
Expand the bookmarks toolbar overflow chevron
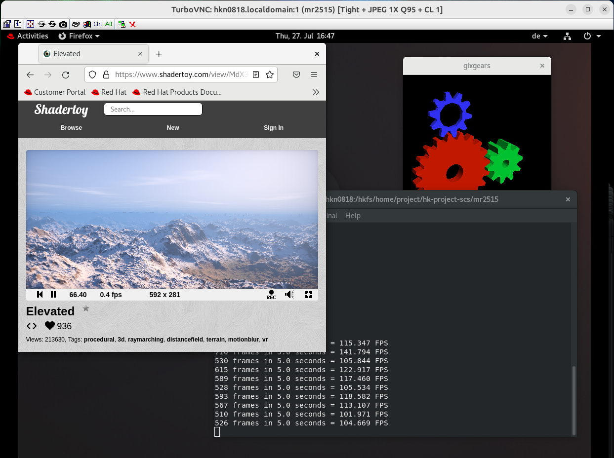click(x=316, y=92)
